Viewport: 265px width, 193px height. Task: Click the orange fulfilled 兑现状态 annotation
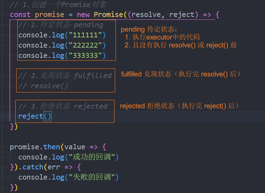181,74
